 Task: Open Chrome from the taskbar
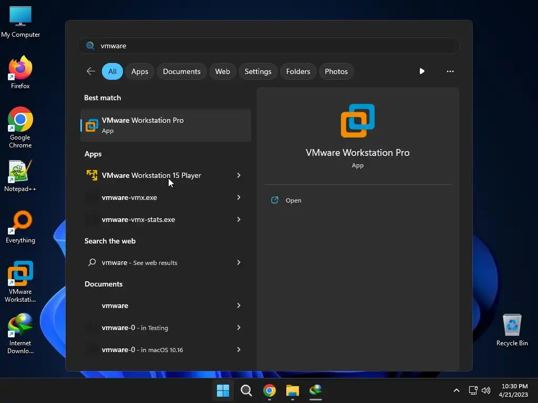[x=270, y=390]
